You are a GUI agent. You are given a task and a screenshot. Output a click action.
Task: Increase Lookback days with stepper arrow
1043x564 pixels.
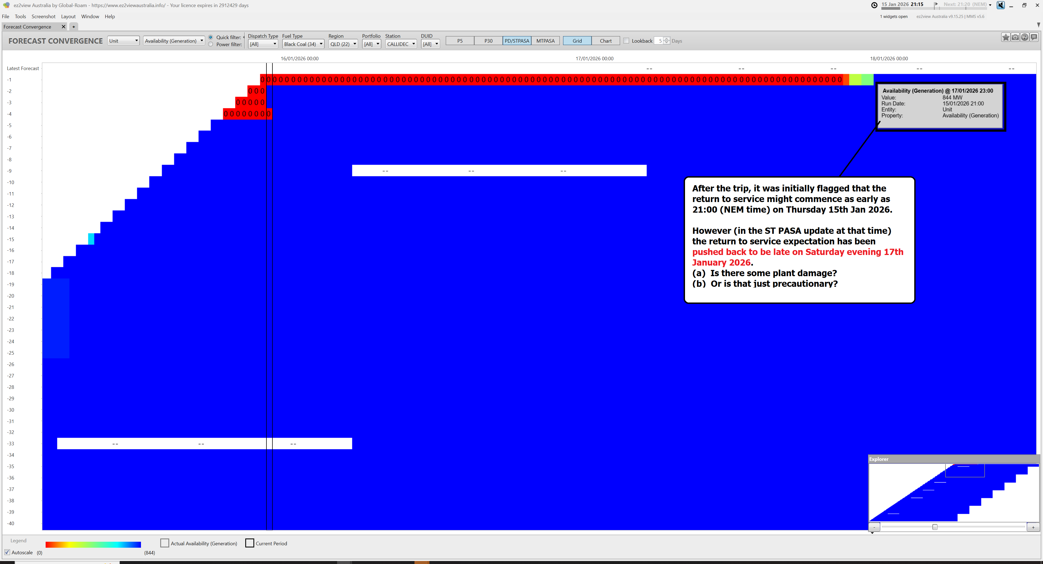(667, 39)
